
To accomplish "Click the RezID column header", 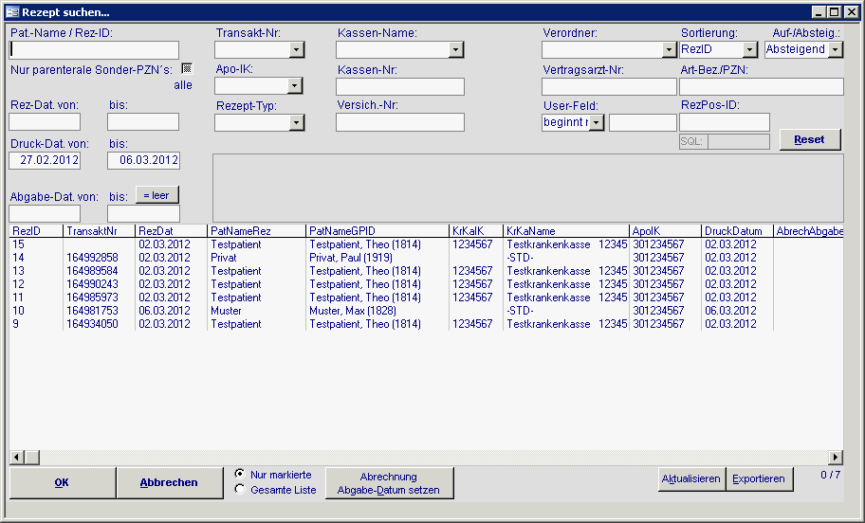I will [36, 231].
